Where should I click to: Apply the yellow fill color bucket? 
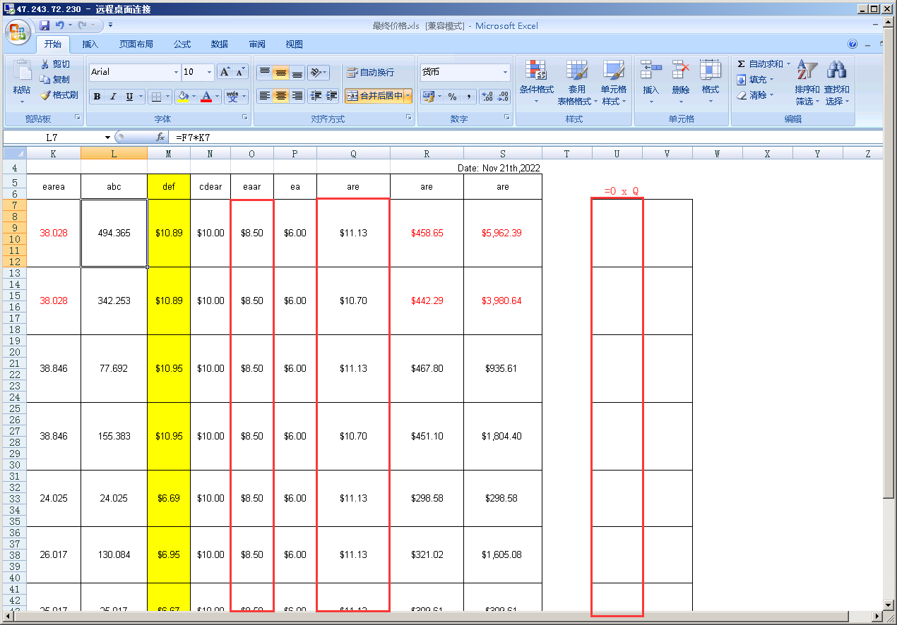183,97
